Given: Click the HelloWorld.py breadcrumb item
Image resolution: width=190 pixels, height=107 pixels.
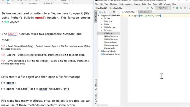Looking at the screenshot, I should (116, 8).
